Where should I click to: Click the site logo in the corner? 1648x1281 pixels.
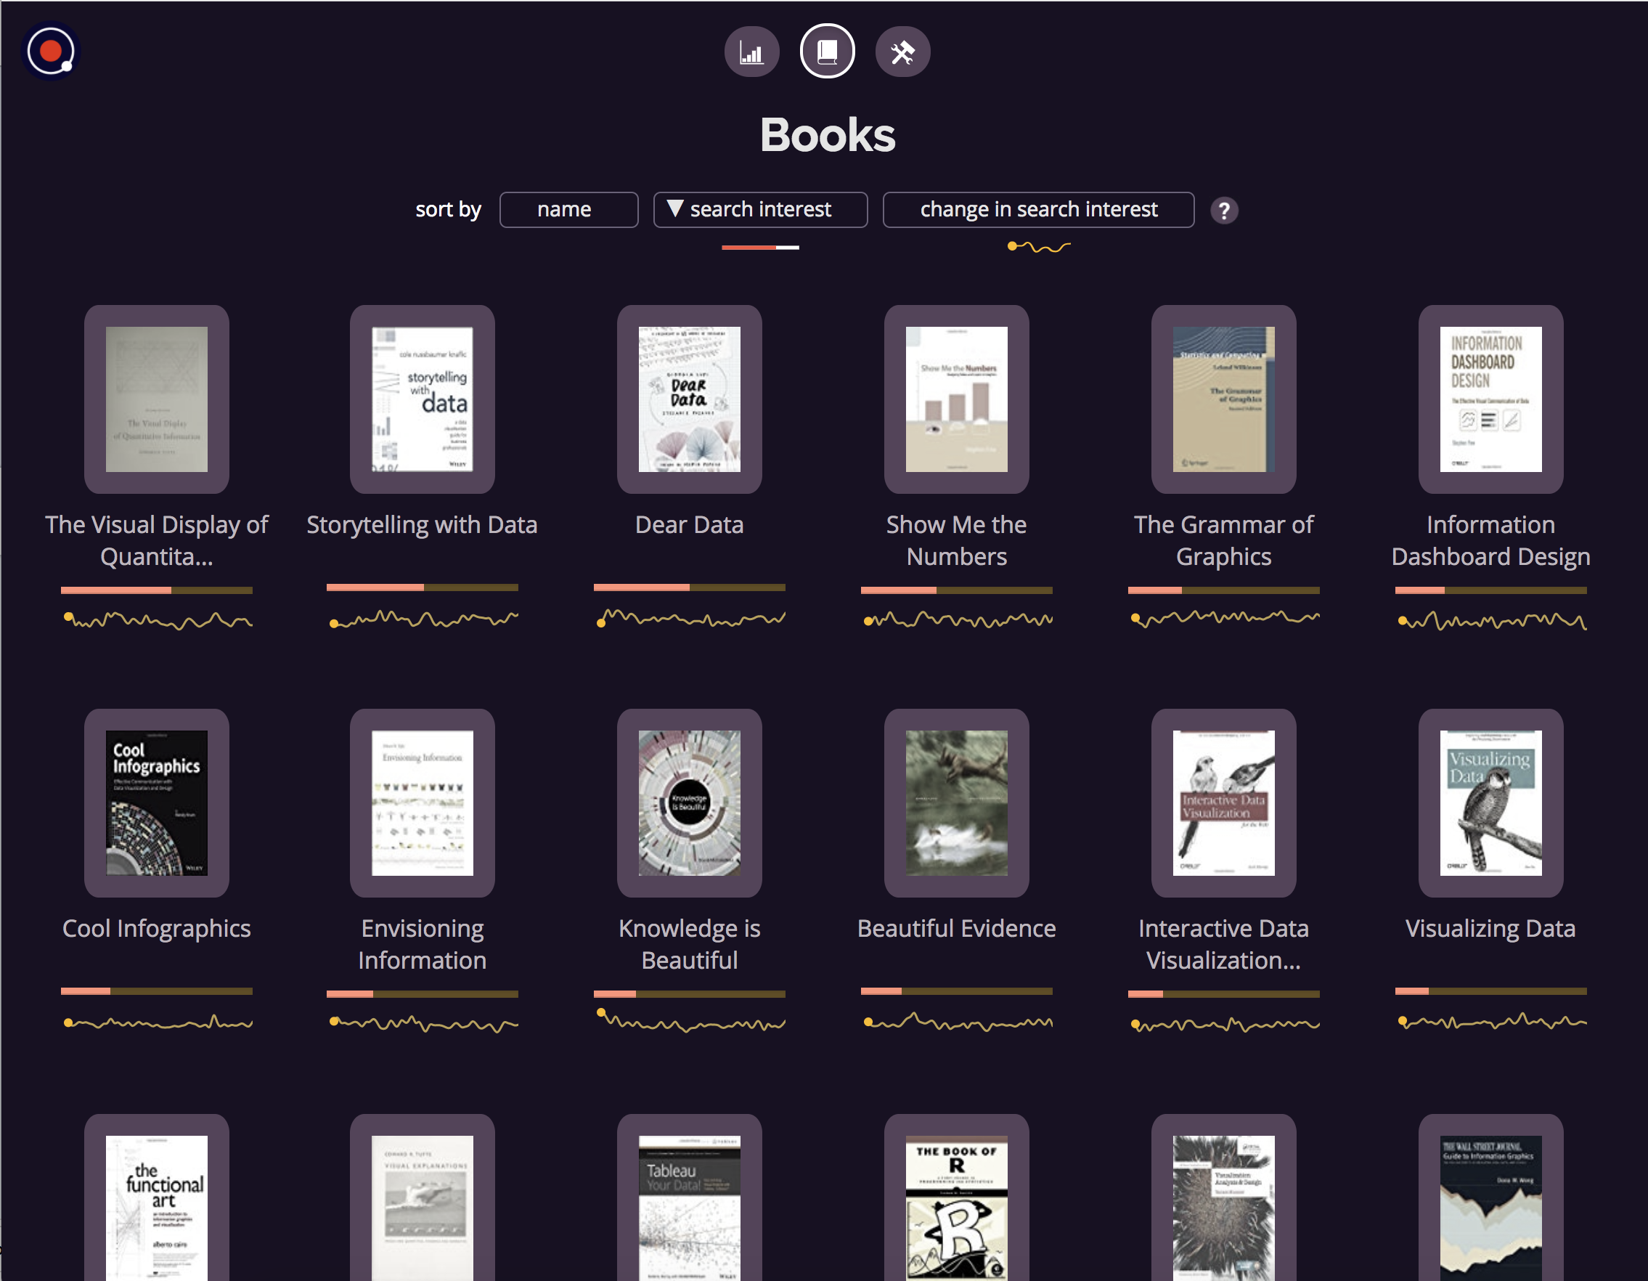pos(50,50)
